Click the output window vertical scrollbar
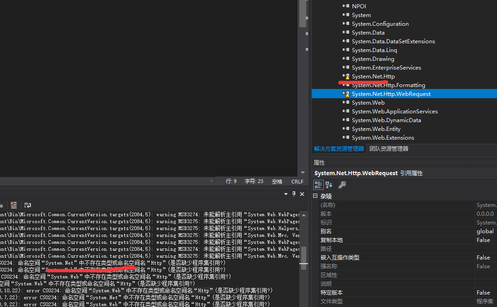 tap(303, 258)
